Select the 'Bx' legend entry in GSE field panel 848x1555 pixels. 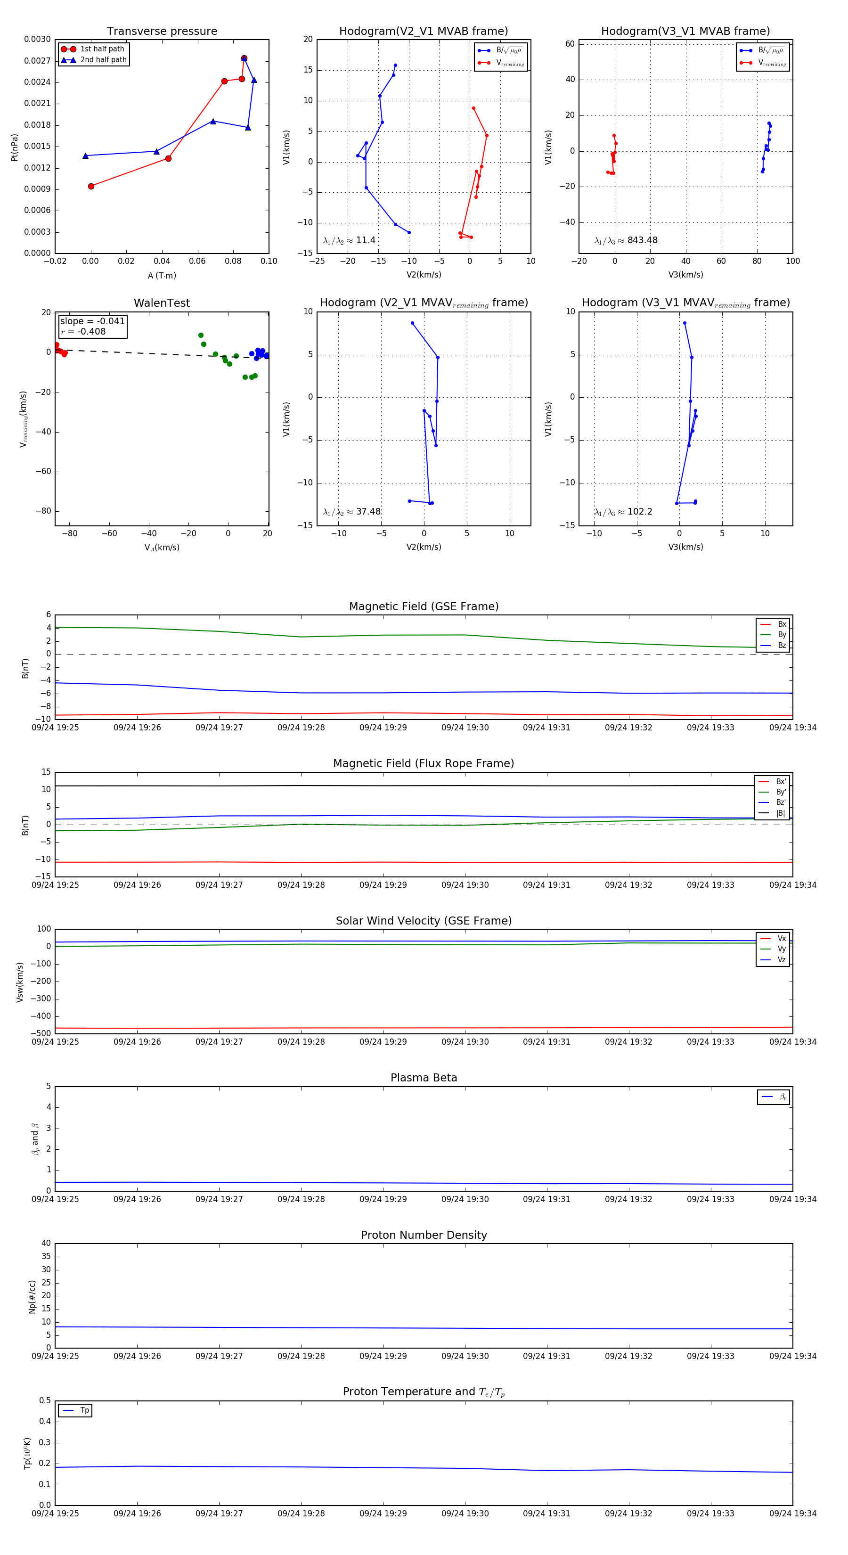[x=774, y=624]
